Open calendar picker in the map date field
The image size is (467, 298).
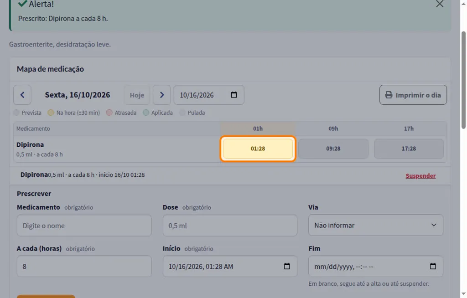234,95
